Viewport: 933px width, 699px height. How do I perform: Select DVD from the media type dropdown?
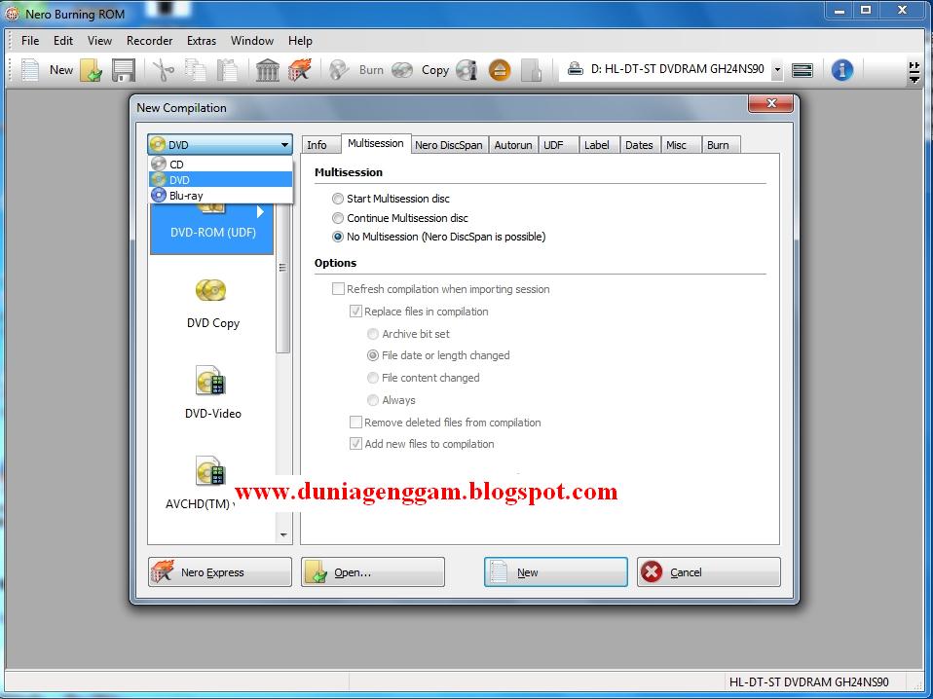(x=179, y=179)
